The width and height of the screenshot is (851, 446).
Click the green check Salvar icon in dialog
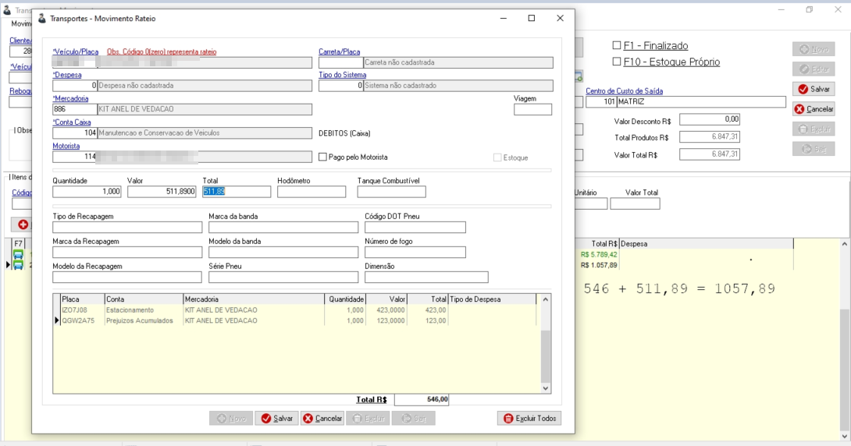(x=266, y=419)
